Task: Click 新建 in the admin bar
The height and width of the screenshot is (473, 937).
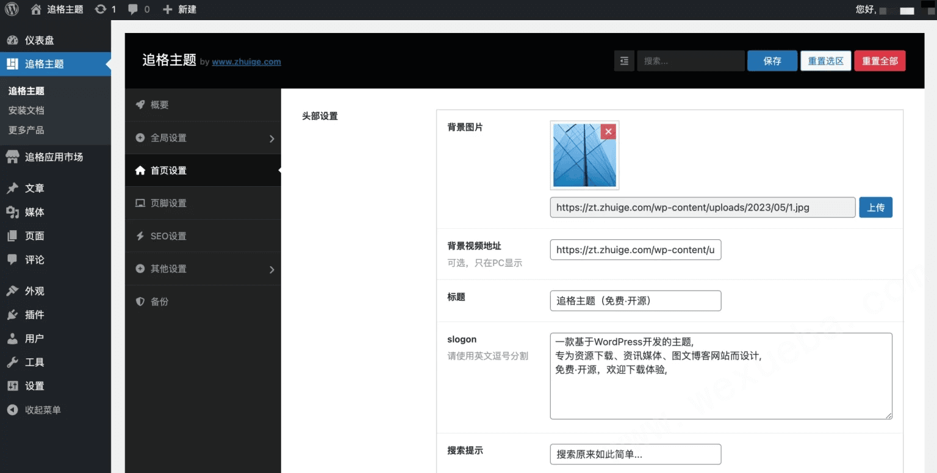Action: point(187,9)
